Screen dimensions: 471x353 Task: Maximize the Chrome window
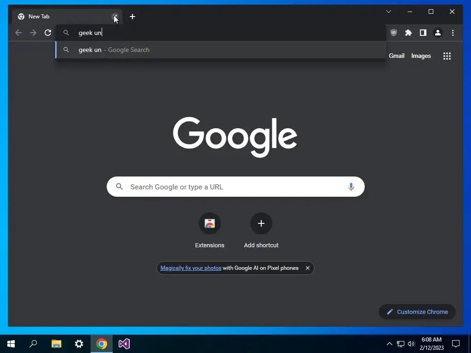pos(431,11)
